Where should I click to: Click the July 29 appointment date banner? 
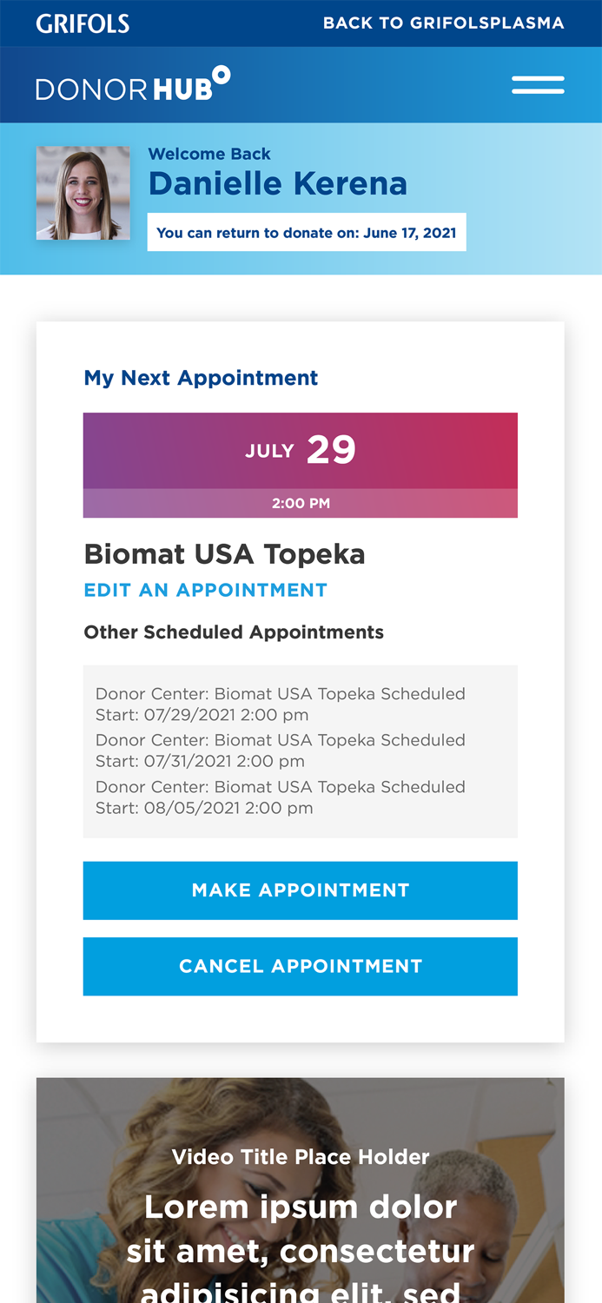pyautogui.click(x=301, y=449)
